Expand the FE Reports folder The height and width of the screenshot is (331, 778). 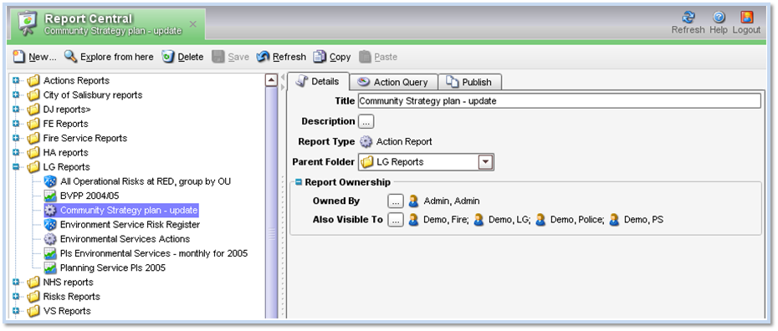(16, 124)
